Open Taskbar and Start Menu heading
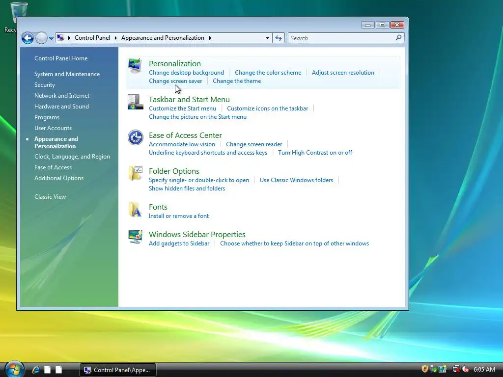The image size is (503, 377). pyautogui.click(x=189, y=99)
